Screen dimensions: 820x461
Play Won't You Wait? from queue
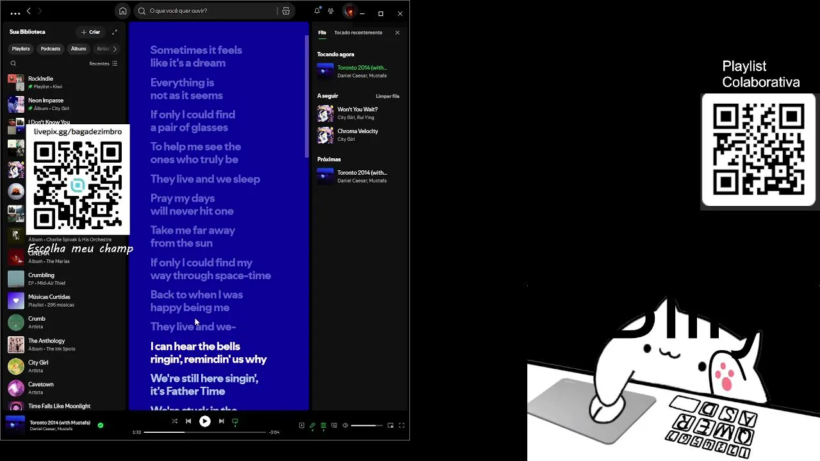(x=359, y=113)
